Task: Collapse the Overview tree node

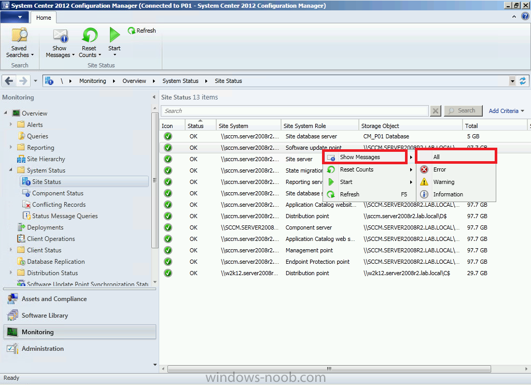Action: [x=5, y=112]
